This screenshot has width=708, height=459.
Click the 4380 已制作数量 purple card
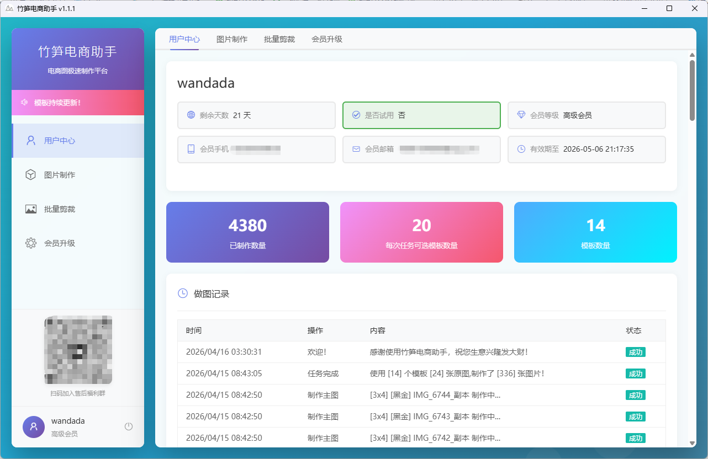coord(247,232)
